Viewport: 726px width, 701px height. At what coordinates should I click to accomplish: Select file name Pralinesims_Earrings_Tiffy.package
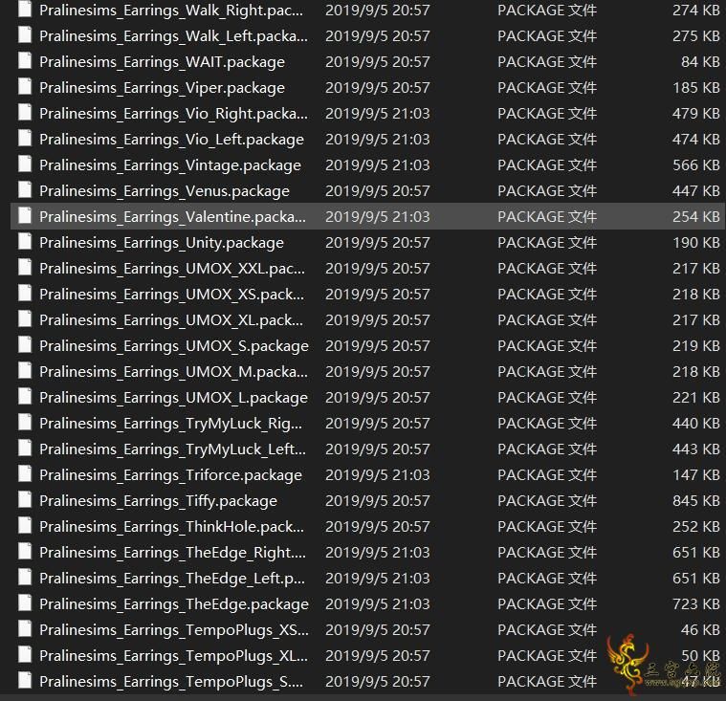pos(159,501)
